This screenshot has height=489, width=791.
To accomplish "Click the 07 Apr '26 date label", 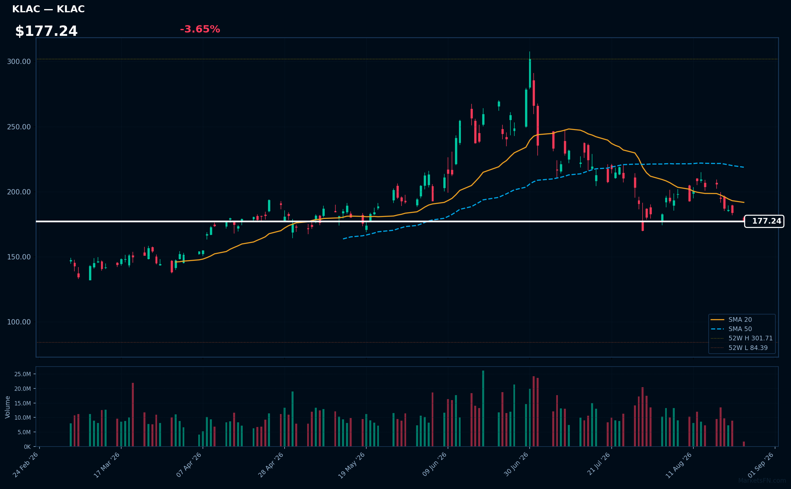I will [189, 465].
